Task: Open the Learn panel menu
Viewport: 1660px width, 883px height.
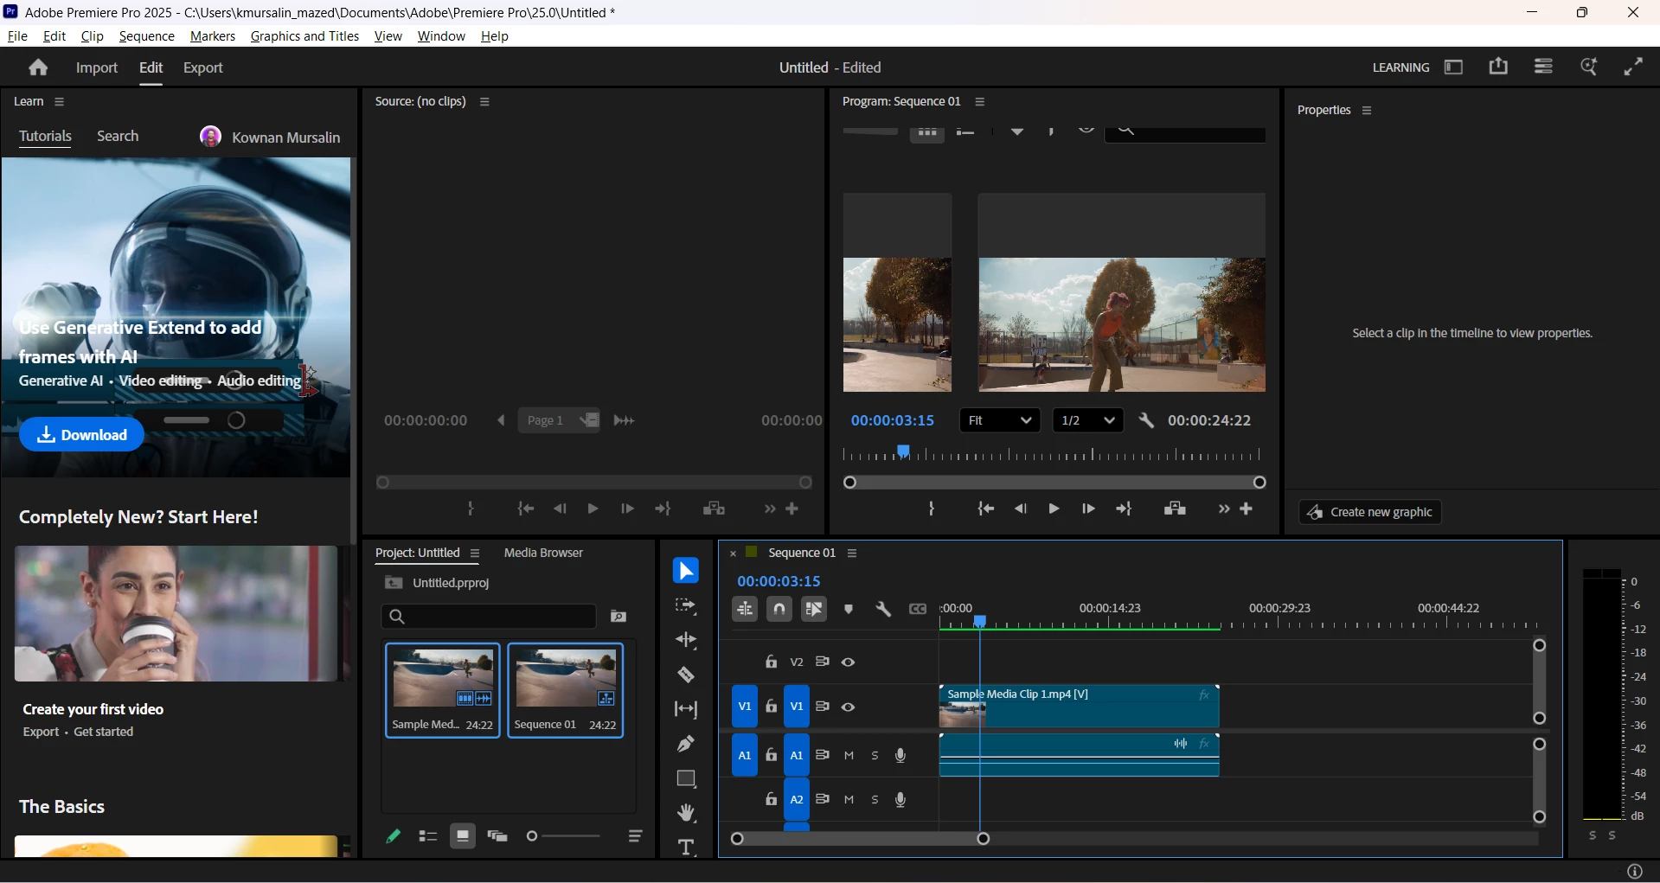Action: 60,102
